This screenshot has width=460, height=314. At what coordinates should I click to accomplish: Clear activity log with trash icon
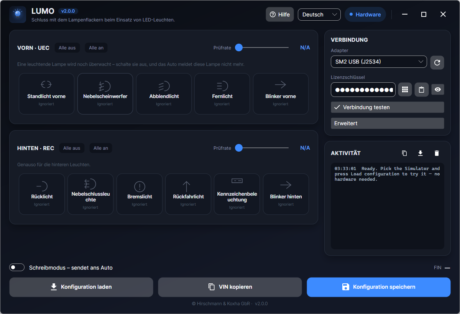click(x=437, y=153)
